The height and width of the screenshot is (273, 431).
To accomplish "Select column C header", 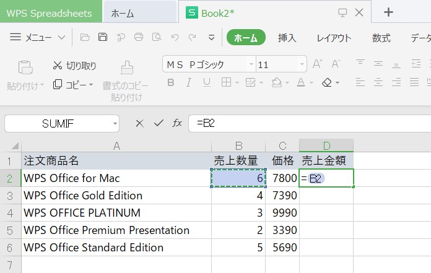I will click(x=282, y=145).
